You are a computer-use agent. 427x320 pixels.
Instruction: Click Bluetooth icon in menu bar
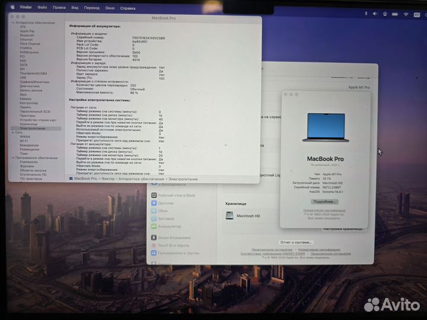tap(366, 14)
